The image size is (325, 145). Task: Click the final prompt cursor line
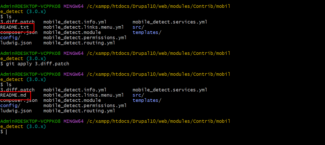[3, 132]
